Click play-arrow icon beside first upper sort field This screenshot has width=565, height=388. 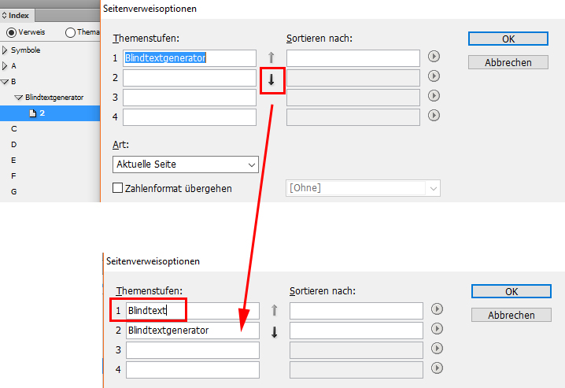[434, 57]
